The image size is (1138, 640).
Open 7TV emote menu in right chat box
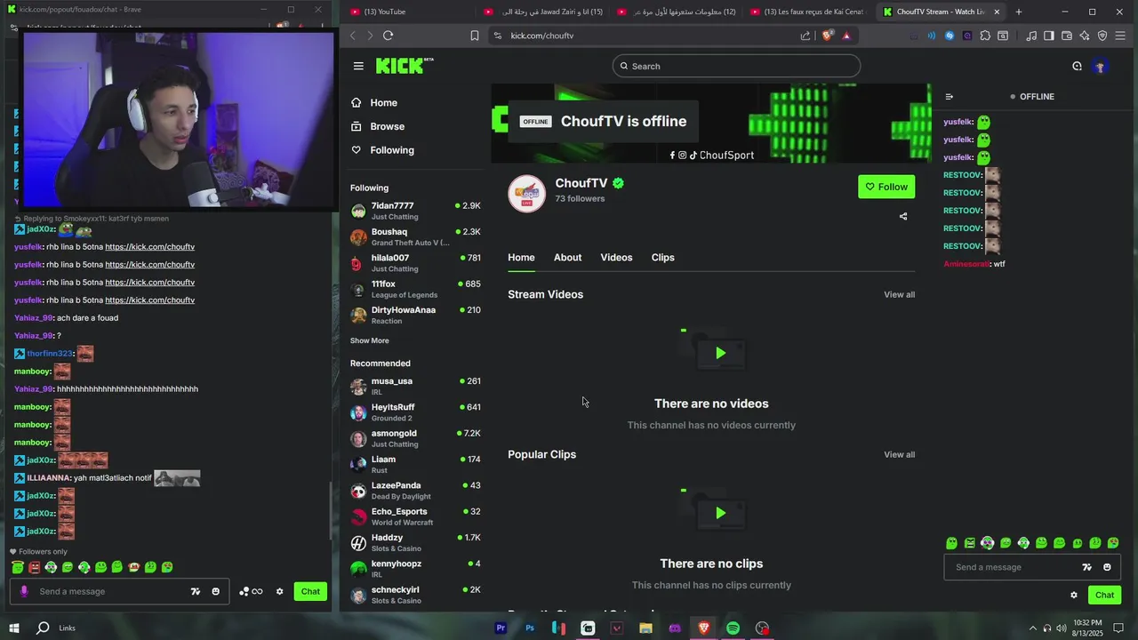[x=1086, y=567]
